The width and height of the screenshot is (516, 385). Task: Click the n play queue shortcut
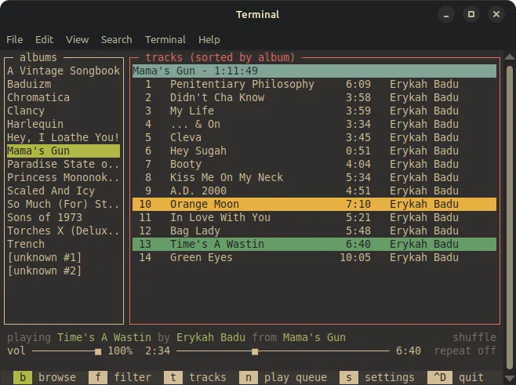[x=283, y=377]
